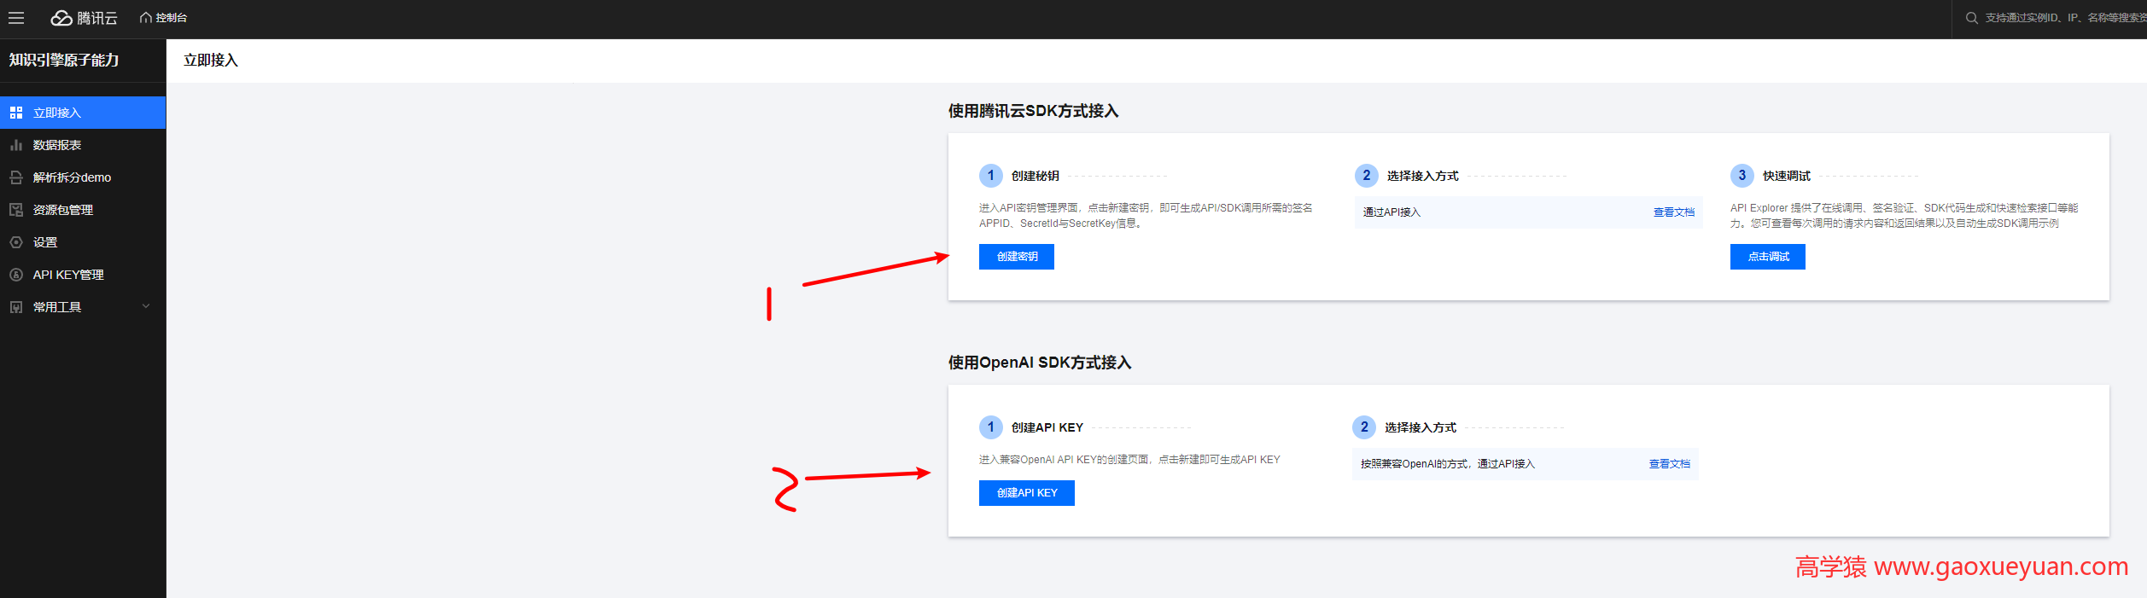
Task: Open 数据报表 in the sidebar
Action: point(83,145)
